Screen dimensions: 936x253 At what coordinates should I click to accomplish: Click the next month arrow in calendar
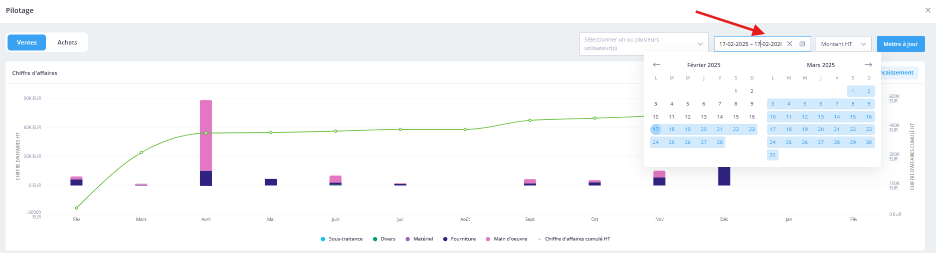868,65
